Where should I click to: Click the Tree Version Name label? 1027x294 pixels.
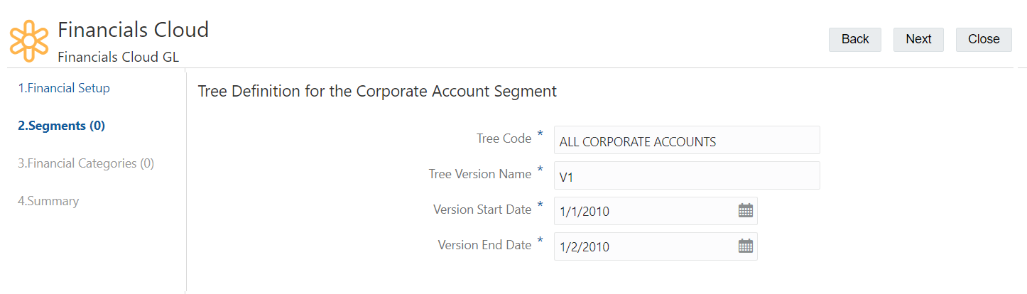point(480,174)
